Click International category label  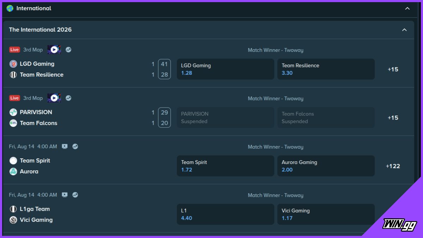click(x=34, y=8)
